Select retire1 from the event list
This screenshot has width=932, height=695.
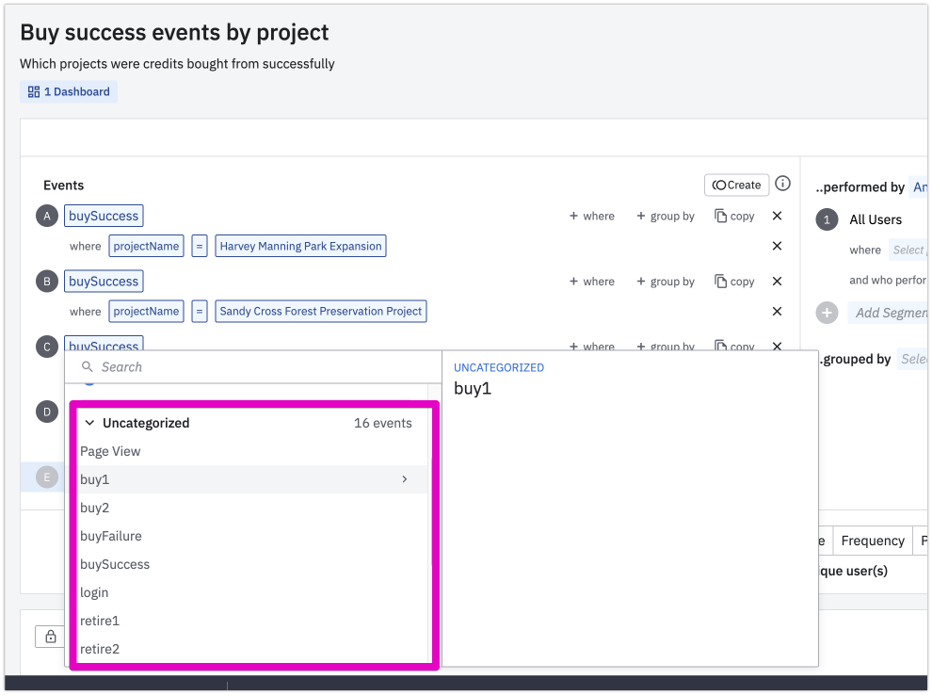(x=100, y=621)
